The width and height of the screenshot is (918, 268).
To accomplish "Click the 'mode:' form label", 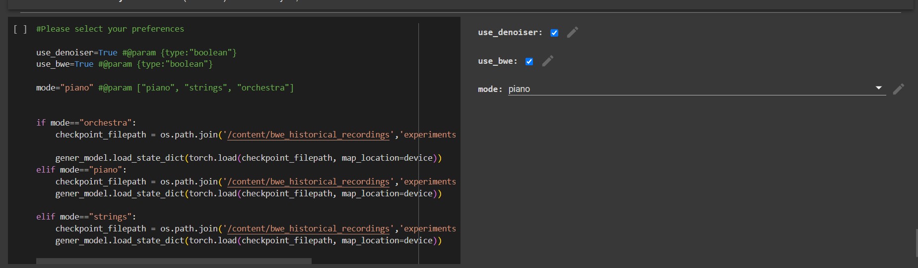I will [490, 89].
